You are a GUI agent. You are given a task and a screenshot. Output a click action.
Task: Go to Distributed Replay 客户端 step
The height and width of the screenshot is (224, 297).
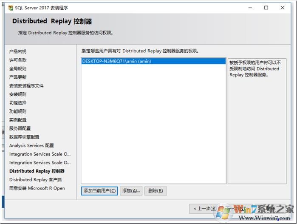(x=35, y=179)
